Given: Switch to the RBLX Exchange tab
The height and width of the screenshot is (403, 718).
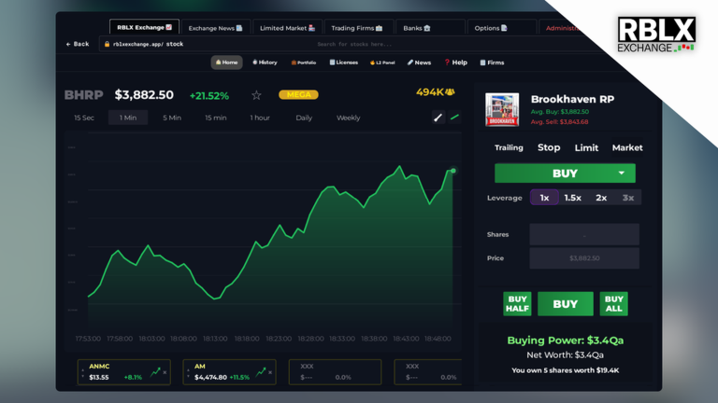Looking at the screenshot, I should pyautogui.click(x=144, y=27).
